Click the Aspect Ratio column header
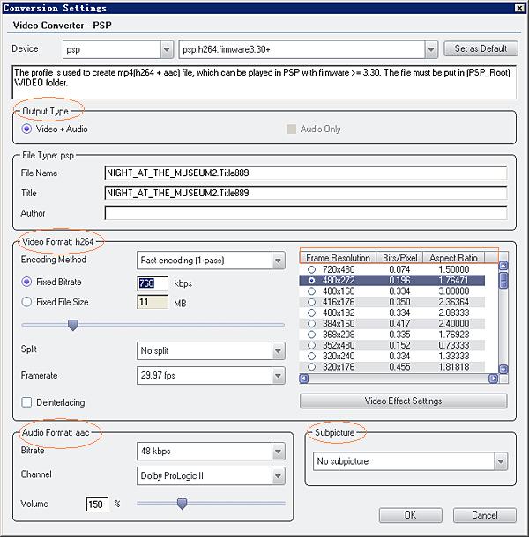 tap(453, 258)
